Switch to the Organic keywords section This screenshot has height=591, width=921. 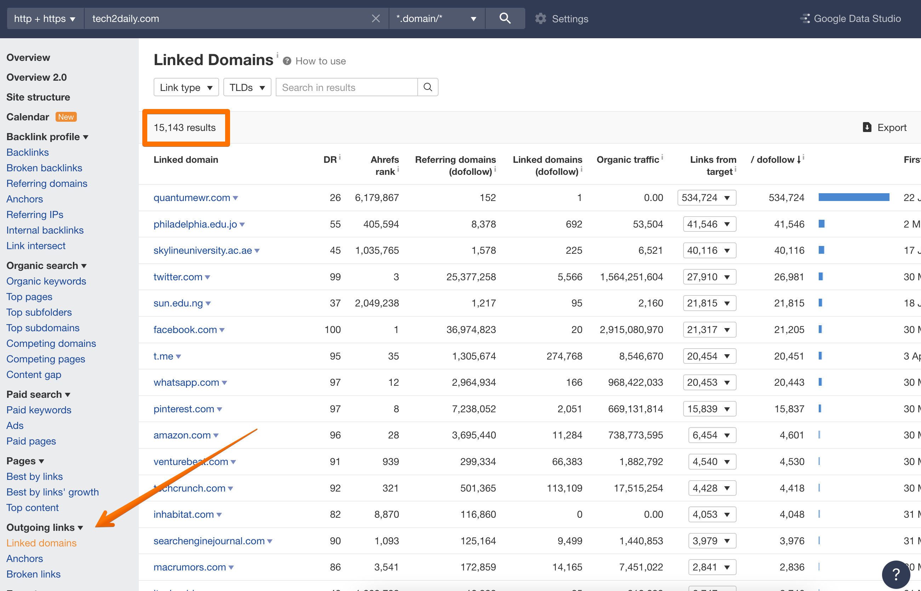[x=46, y=281]
